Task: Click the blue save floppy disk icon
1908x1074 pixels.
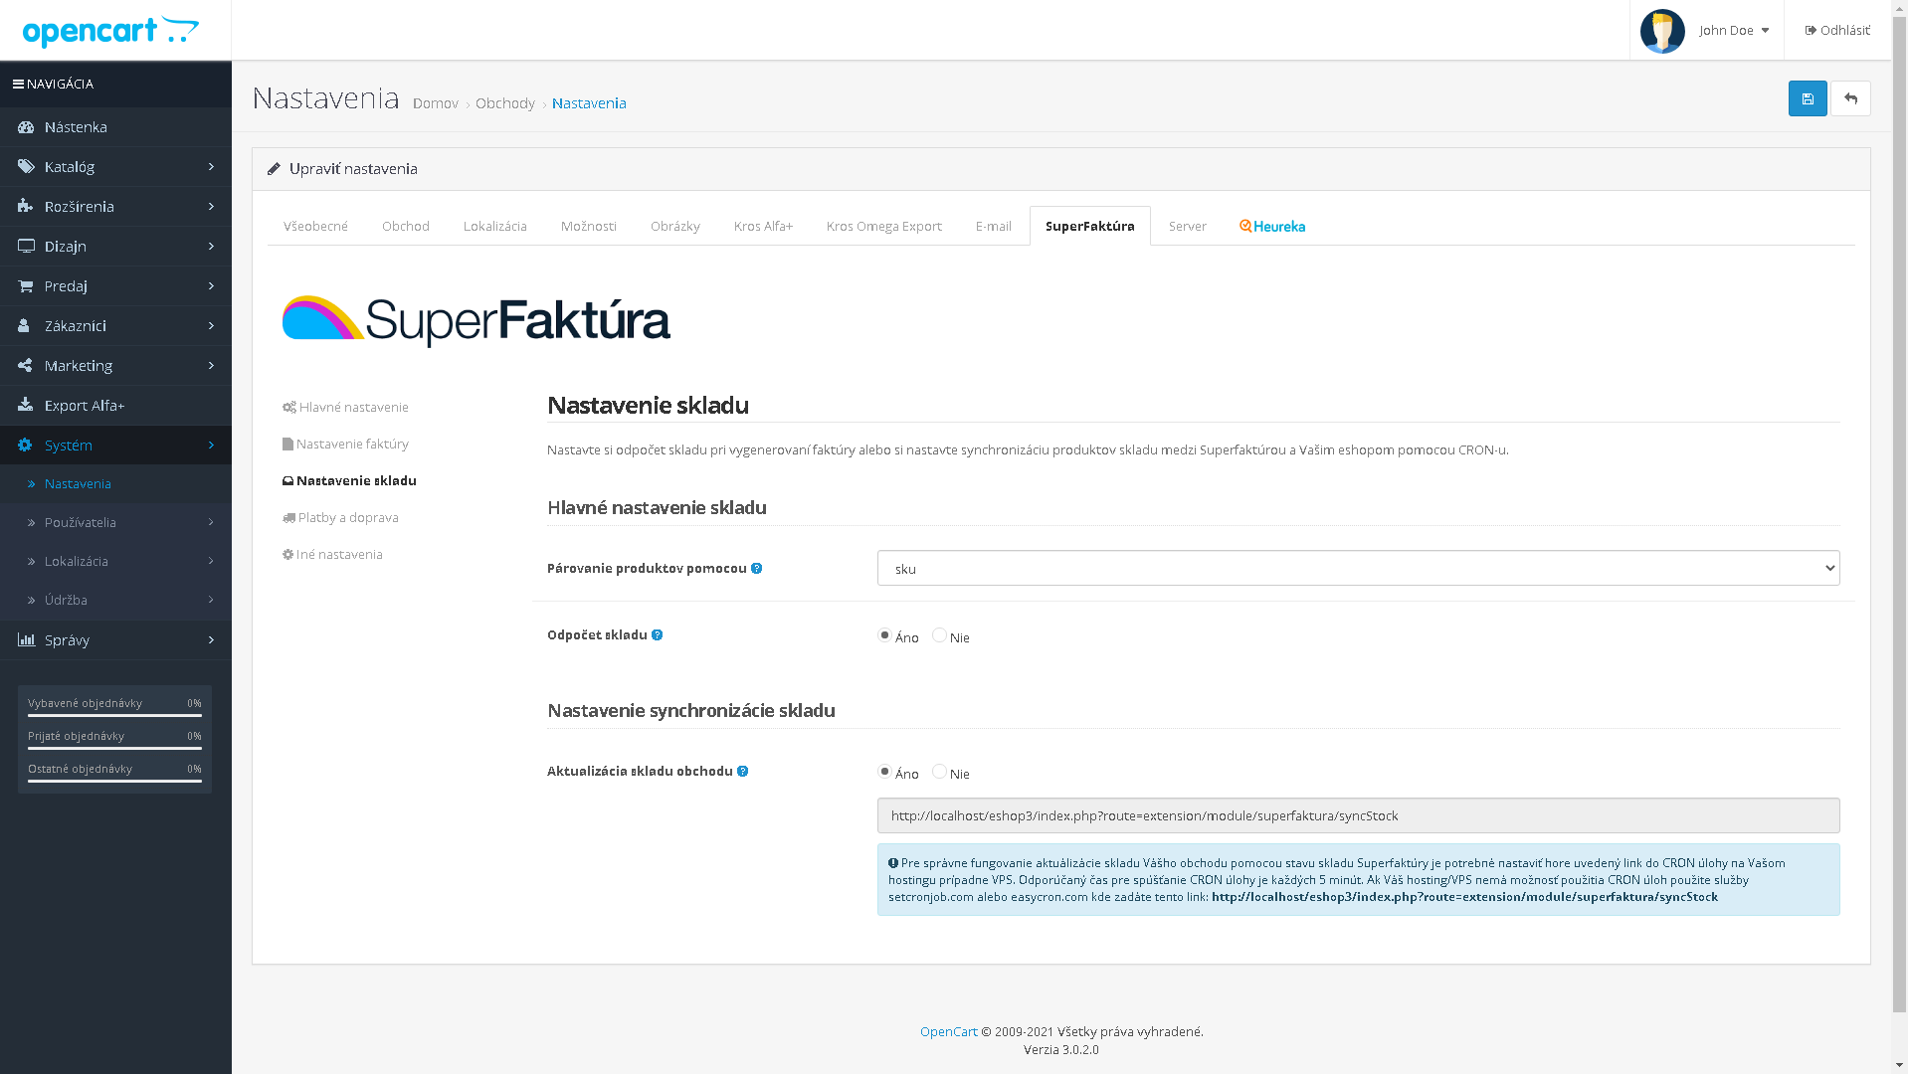Action: [1807, 98]
